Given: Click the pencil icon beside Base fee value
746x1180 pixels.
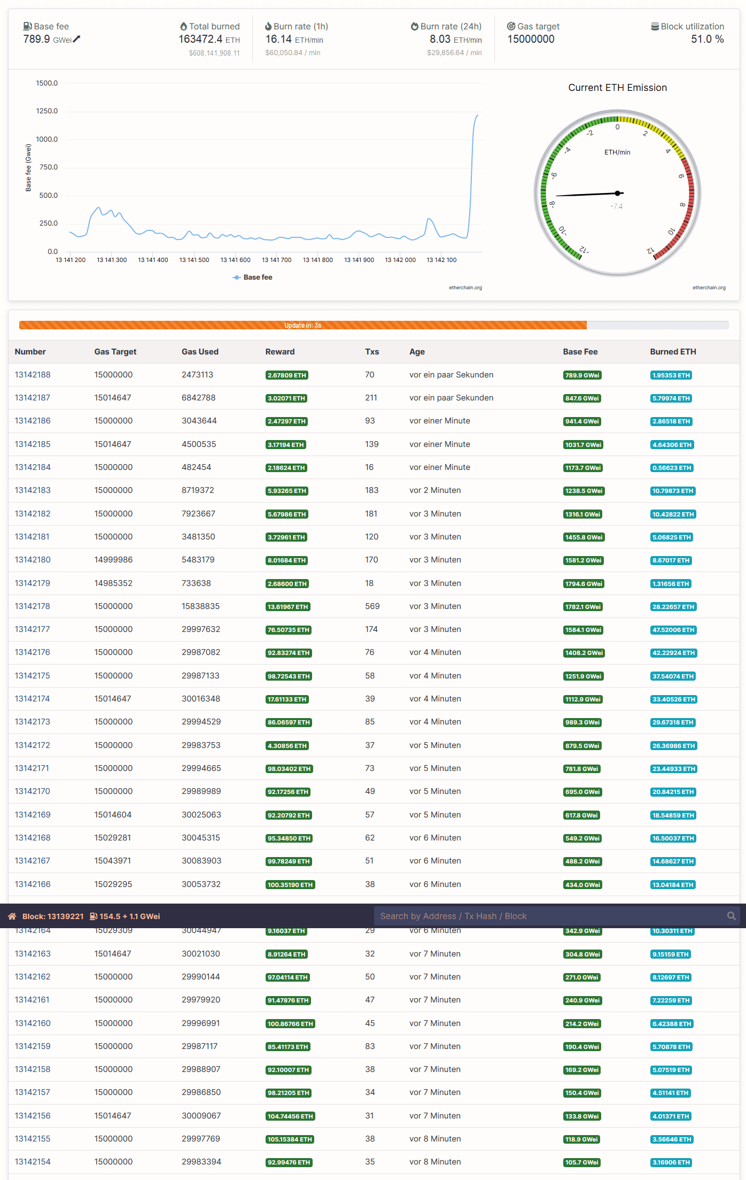Looking at the screenshot, I should pos(76,39).
